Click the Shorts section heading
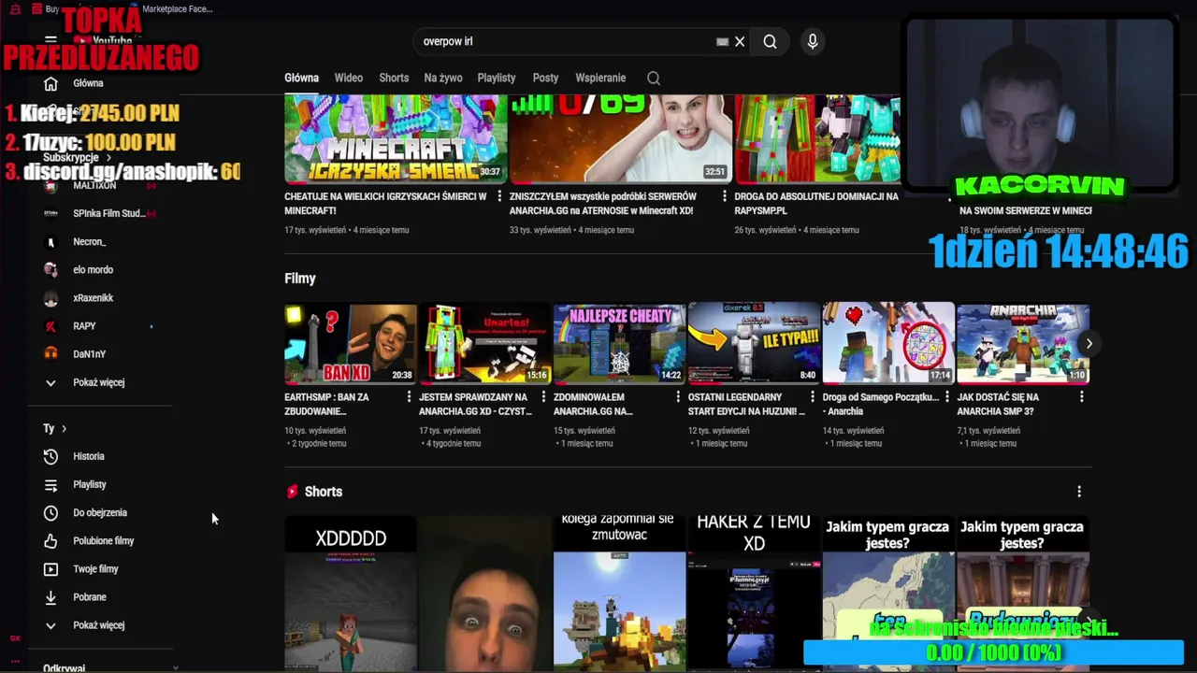Screen dimensions: 1197x673 click(x=324, y=492)
